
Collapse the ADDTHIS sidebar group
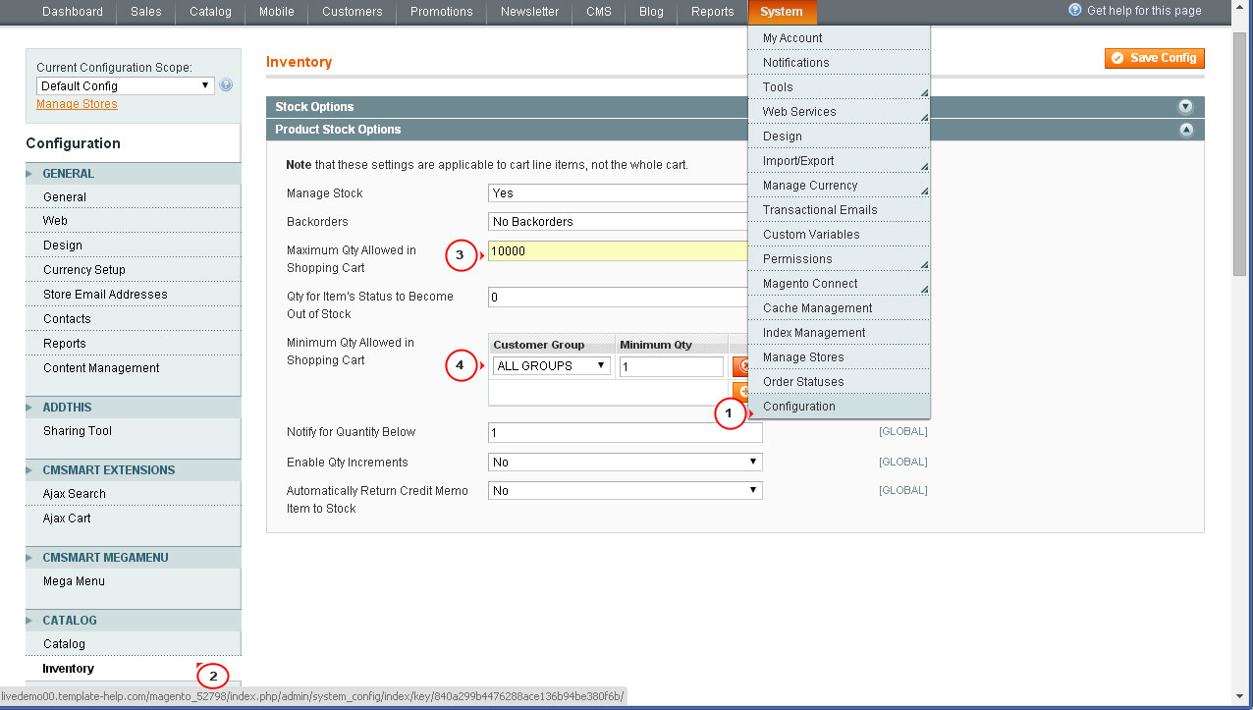click(x=133, y=408)
